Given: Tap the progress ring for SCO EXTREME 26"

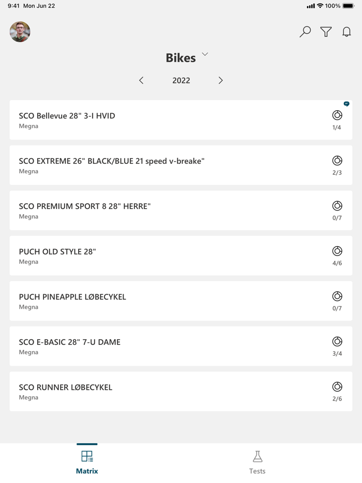Looking at the screenshot, I should pos(337,160).
